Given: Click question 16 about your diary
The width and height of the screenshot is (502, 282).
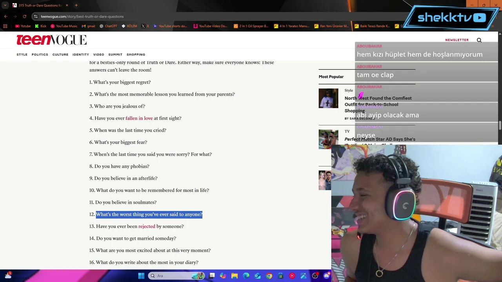Looking at the screenshot, I should 147,262.
